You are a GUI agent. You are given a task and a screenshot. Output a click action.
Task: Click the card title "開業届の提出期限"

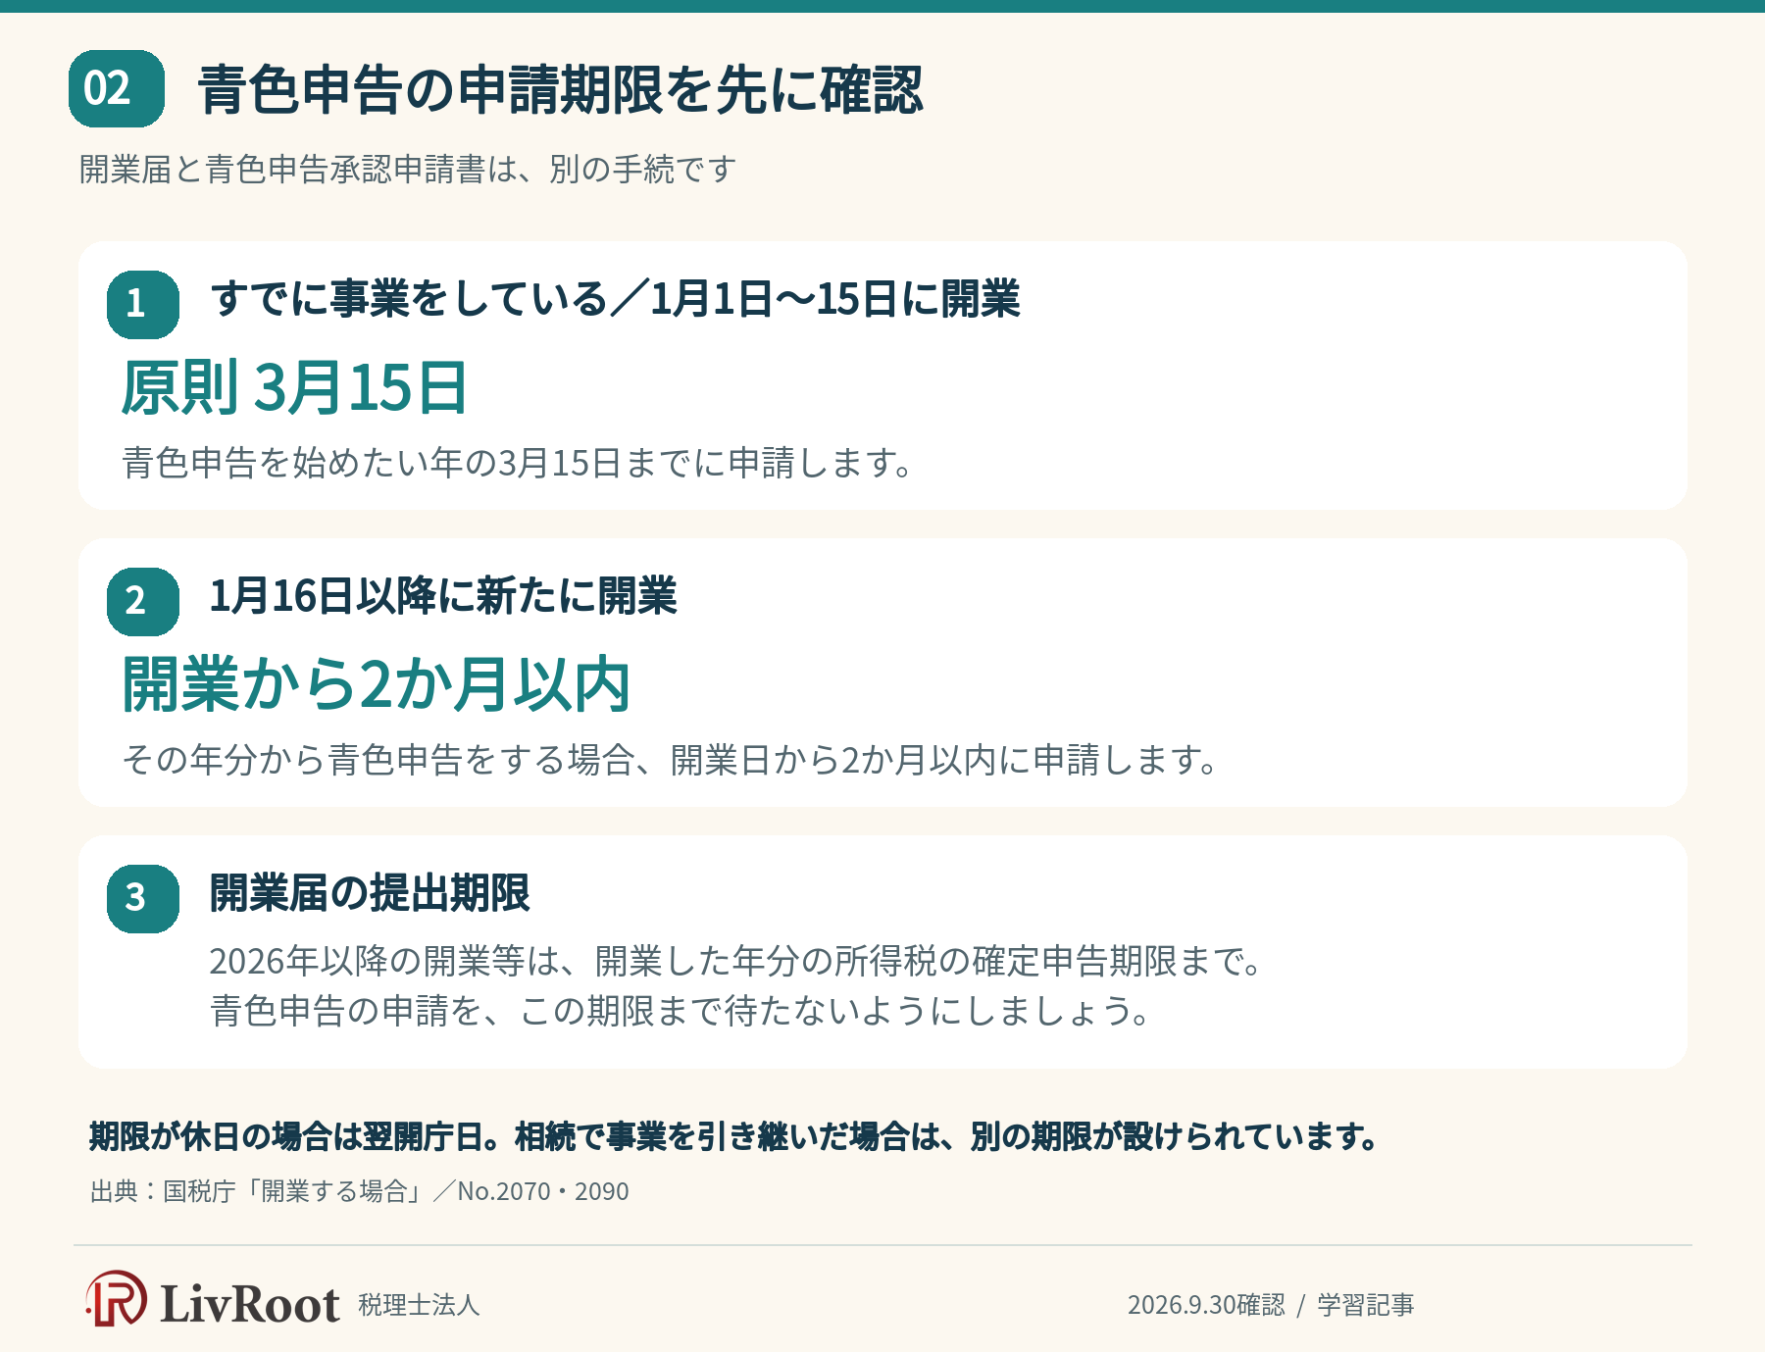[x=370, y=892]
